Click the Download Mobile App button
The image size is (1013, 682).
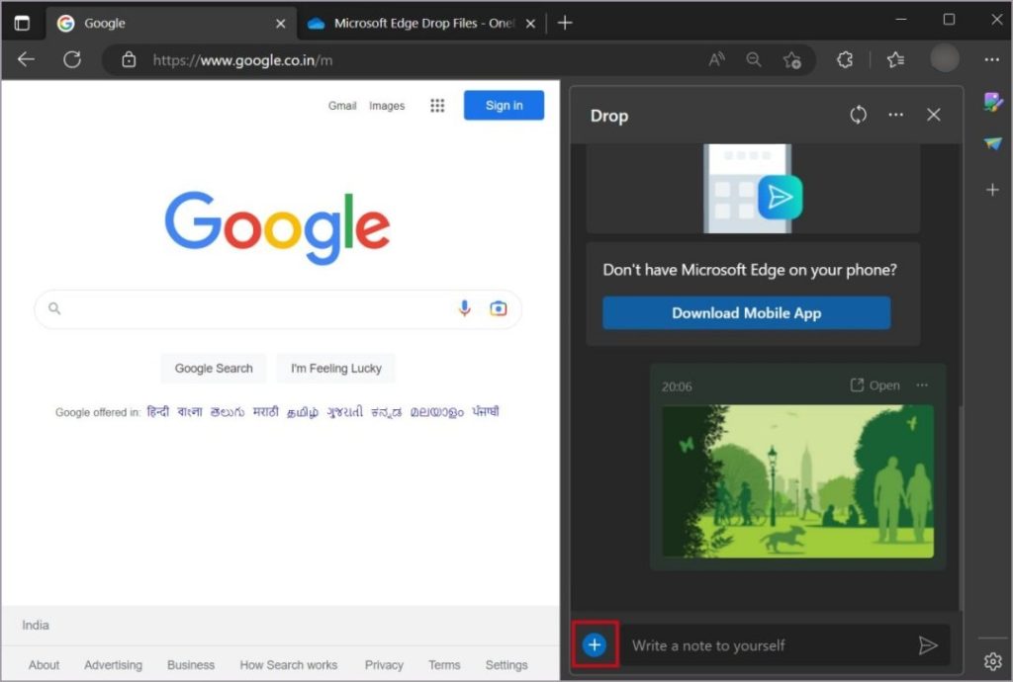click(x=746, y=312)
